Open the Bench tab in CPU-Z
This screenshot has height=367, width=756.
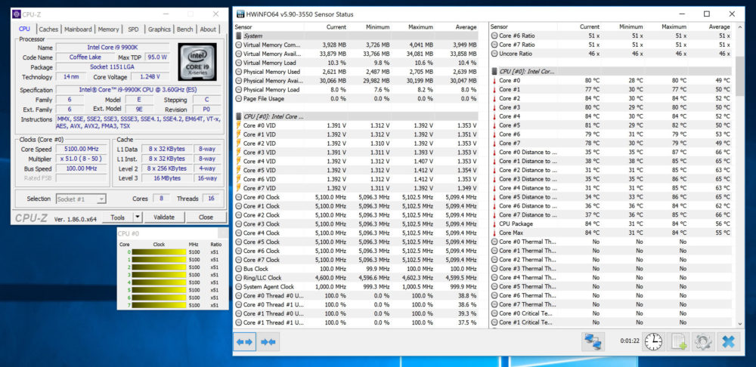click(184, 29)
